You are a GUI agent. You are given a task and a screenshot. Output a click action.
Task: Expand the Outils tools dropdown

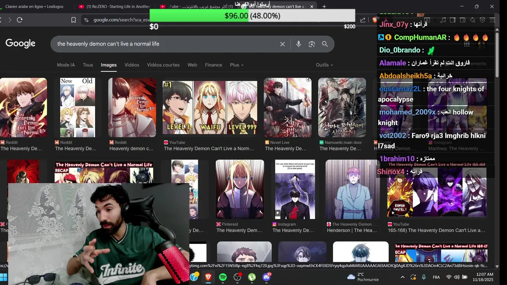click(x=324, y=65)
